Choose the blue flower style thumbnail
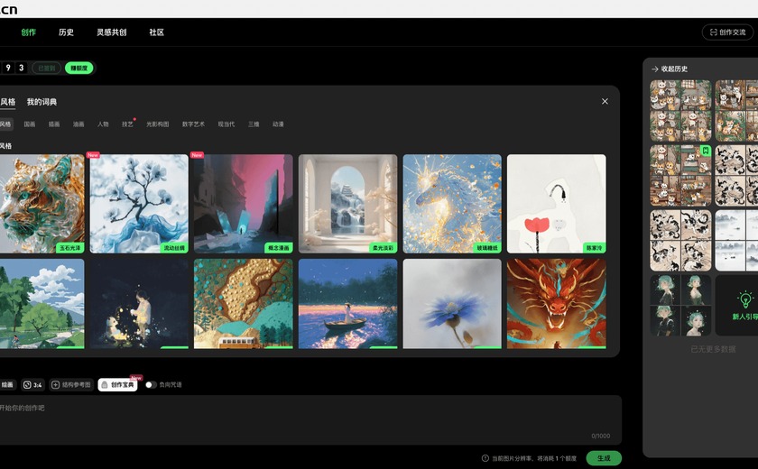The height and width of the screenshot is (469, 758). pos(452,304)
